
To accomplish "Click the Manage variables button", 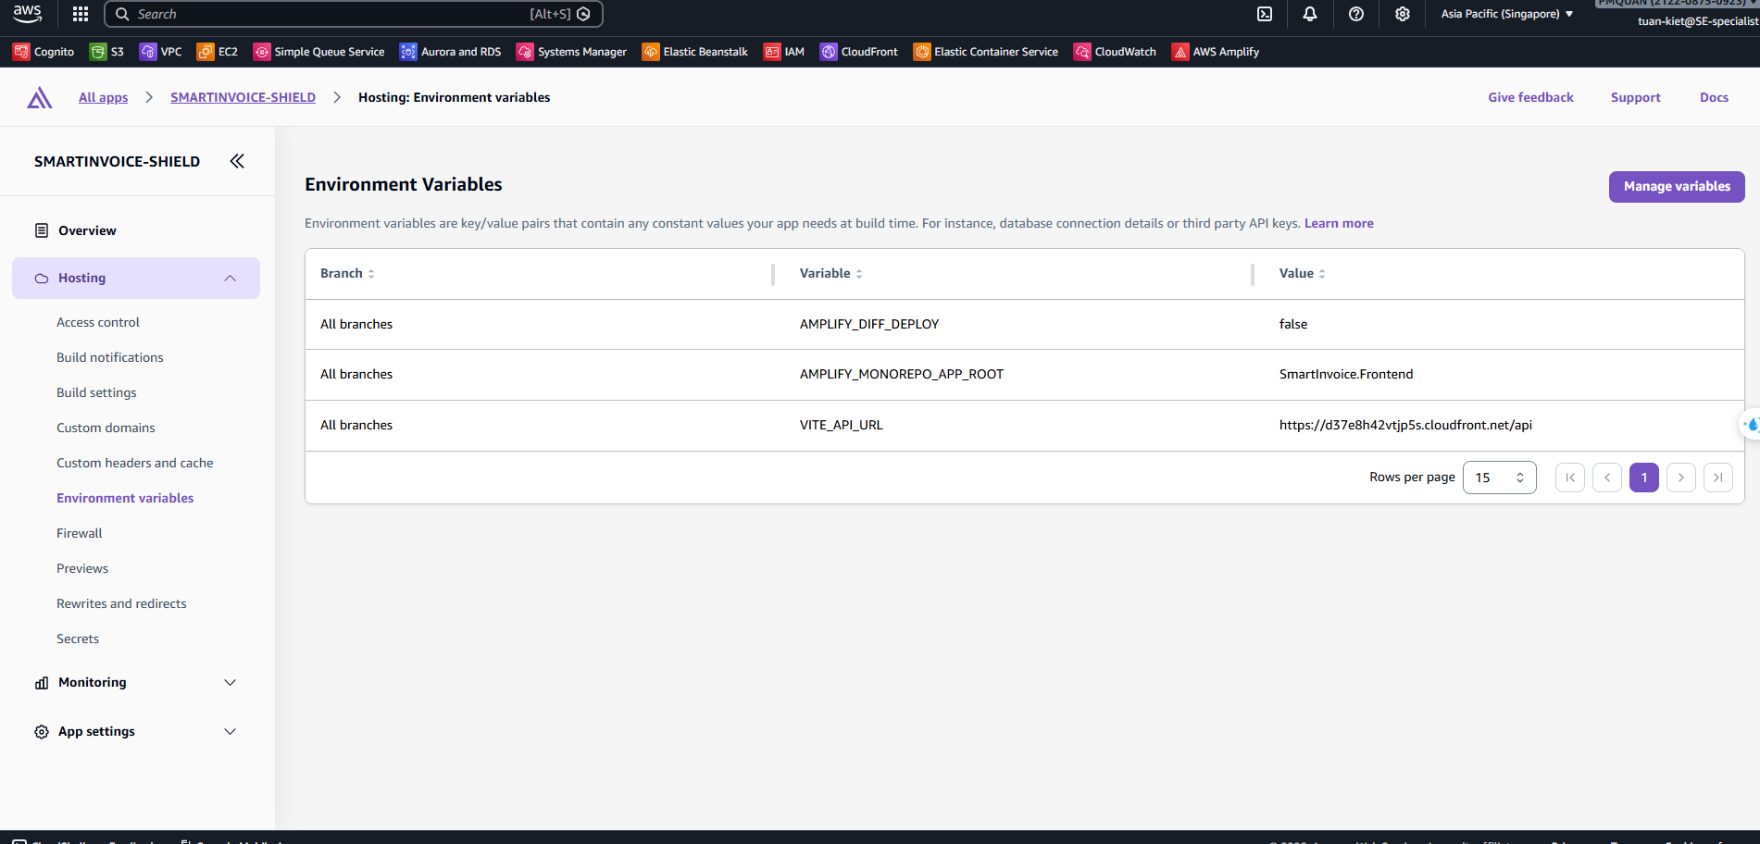I will [x=1676, y=187].
